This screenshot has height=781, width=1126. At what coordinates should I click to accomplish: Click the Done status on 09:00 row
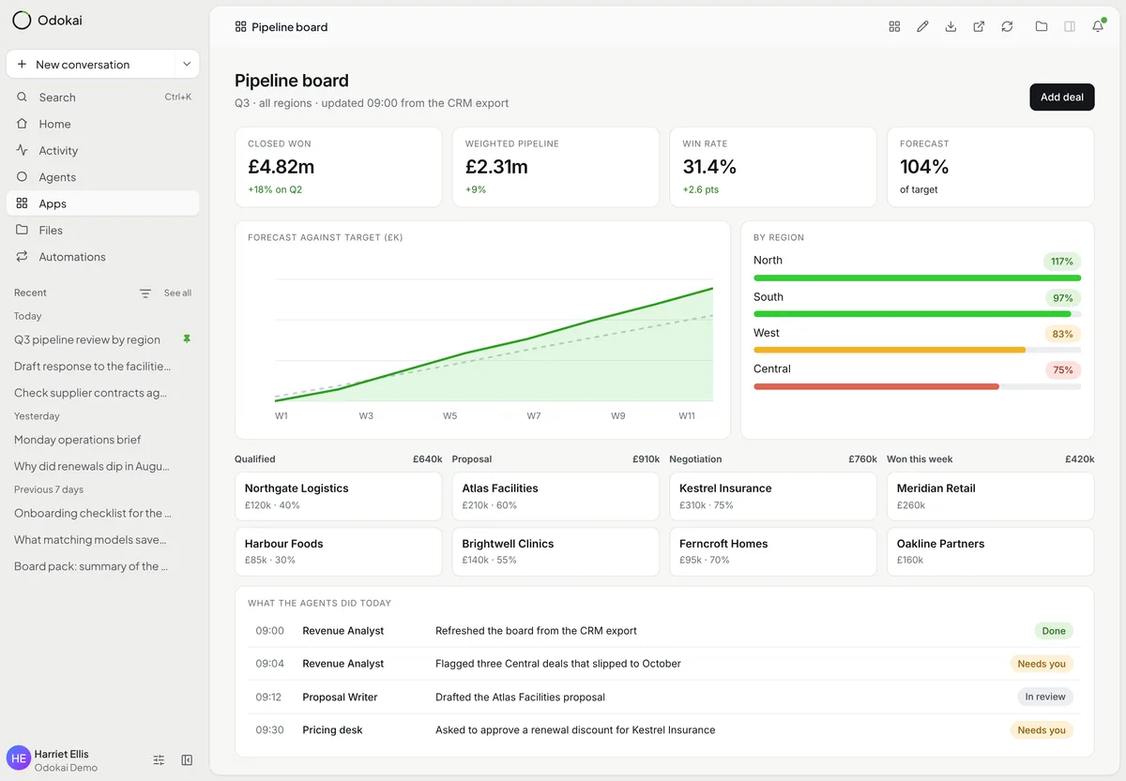1054,631
